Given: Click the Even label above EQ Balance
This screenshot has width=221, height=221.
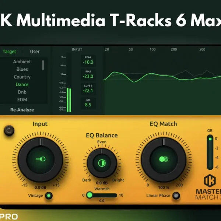Looking at the screenshot, I should pyautogui.click(x=102, y=142).
